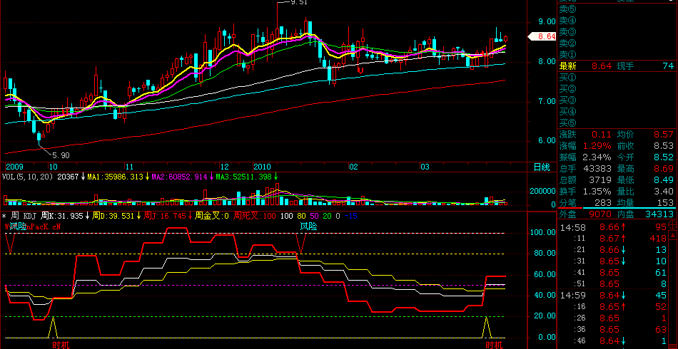Click the 均量 value 153
The image size is (678, 349).
point(667,203)
